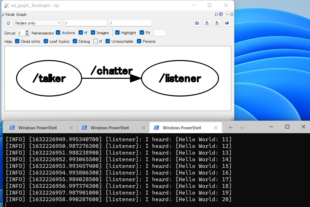Switch to second Windows PowerShell tab
Viewport: 310px width, 207px height.
(113, 128)
